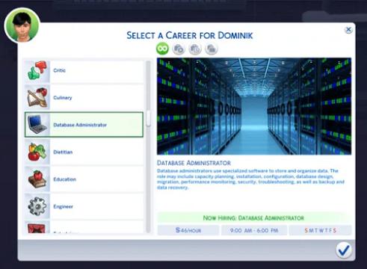Click the Select a Career for Dominik title
The image size is (367, 269).
(x=190, y=35)
